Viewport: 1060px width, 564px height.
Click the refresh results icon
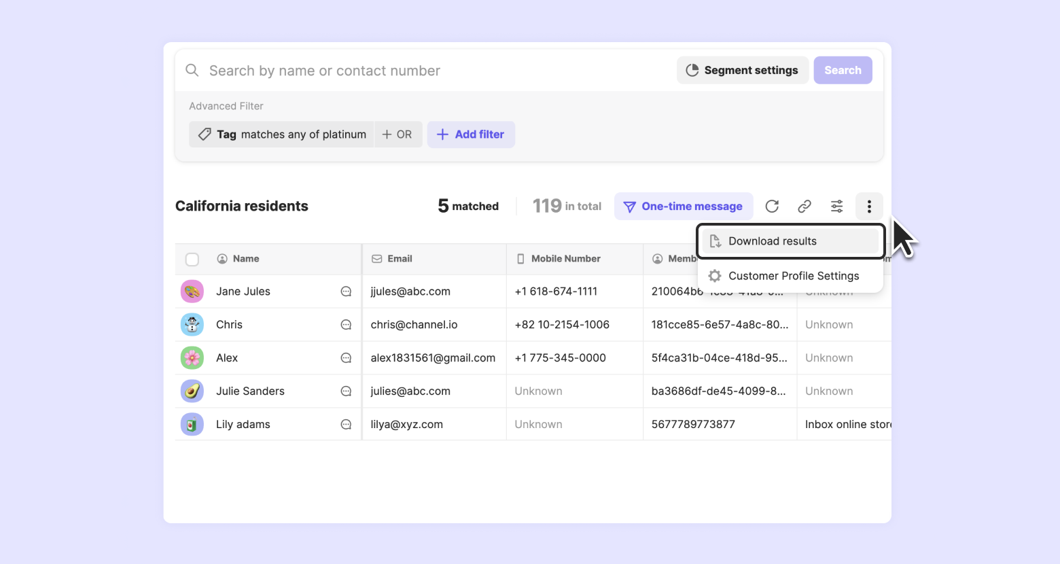(772, 207)
